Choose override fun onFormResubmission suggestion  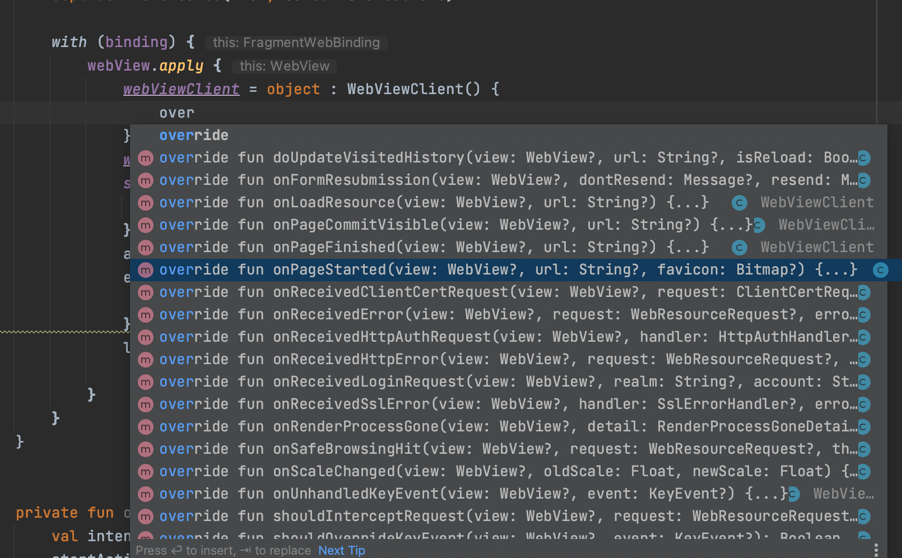click(508, 180)
